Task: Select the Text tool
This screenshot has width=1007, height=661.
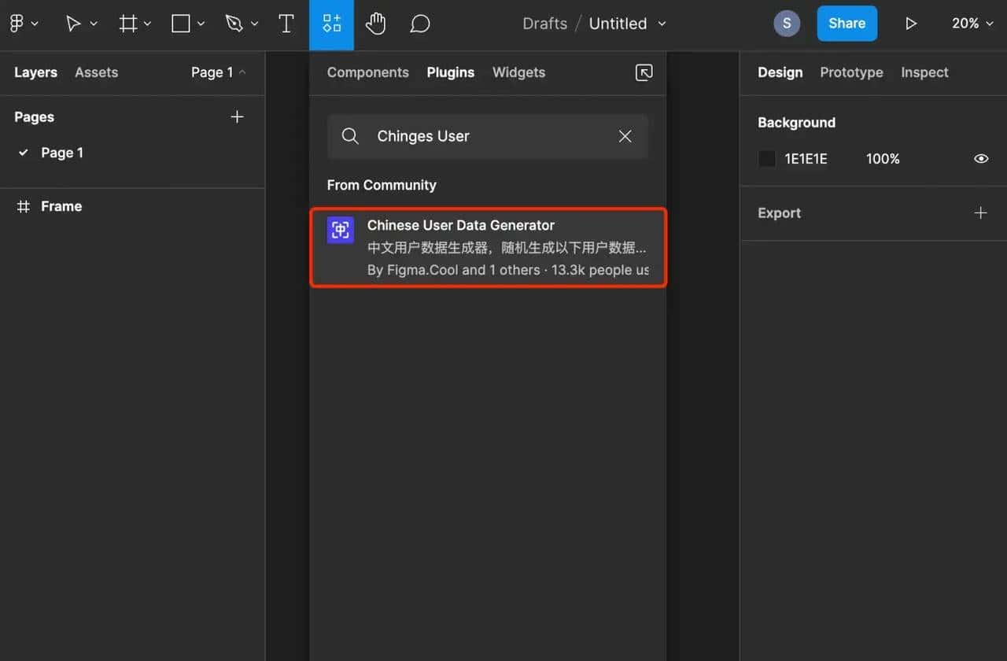Action: coord(286,24)
